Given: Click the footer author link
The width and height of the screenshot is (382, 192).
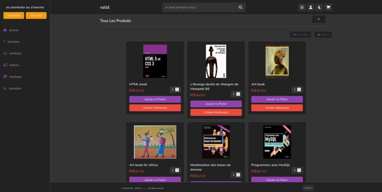Looking at the screenshot, I should tap(145, 188).
